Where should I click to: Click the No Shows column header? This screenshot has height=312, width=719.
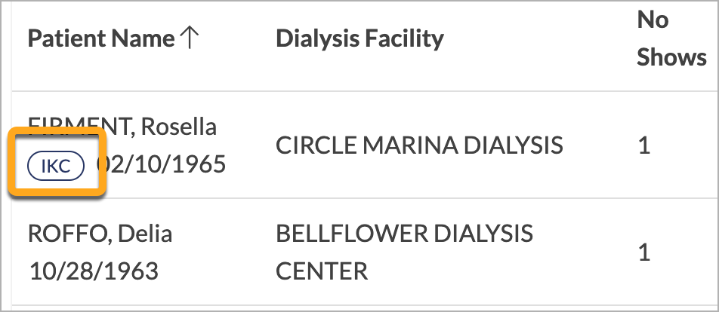(671, 39)
